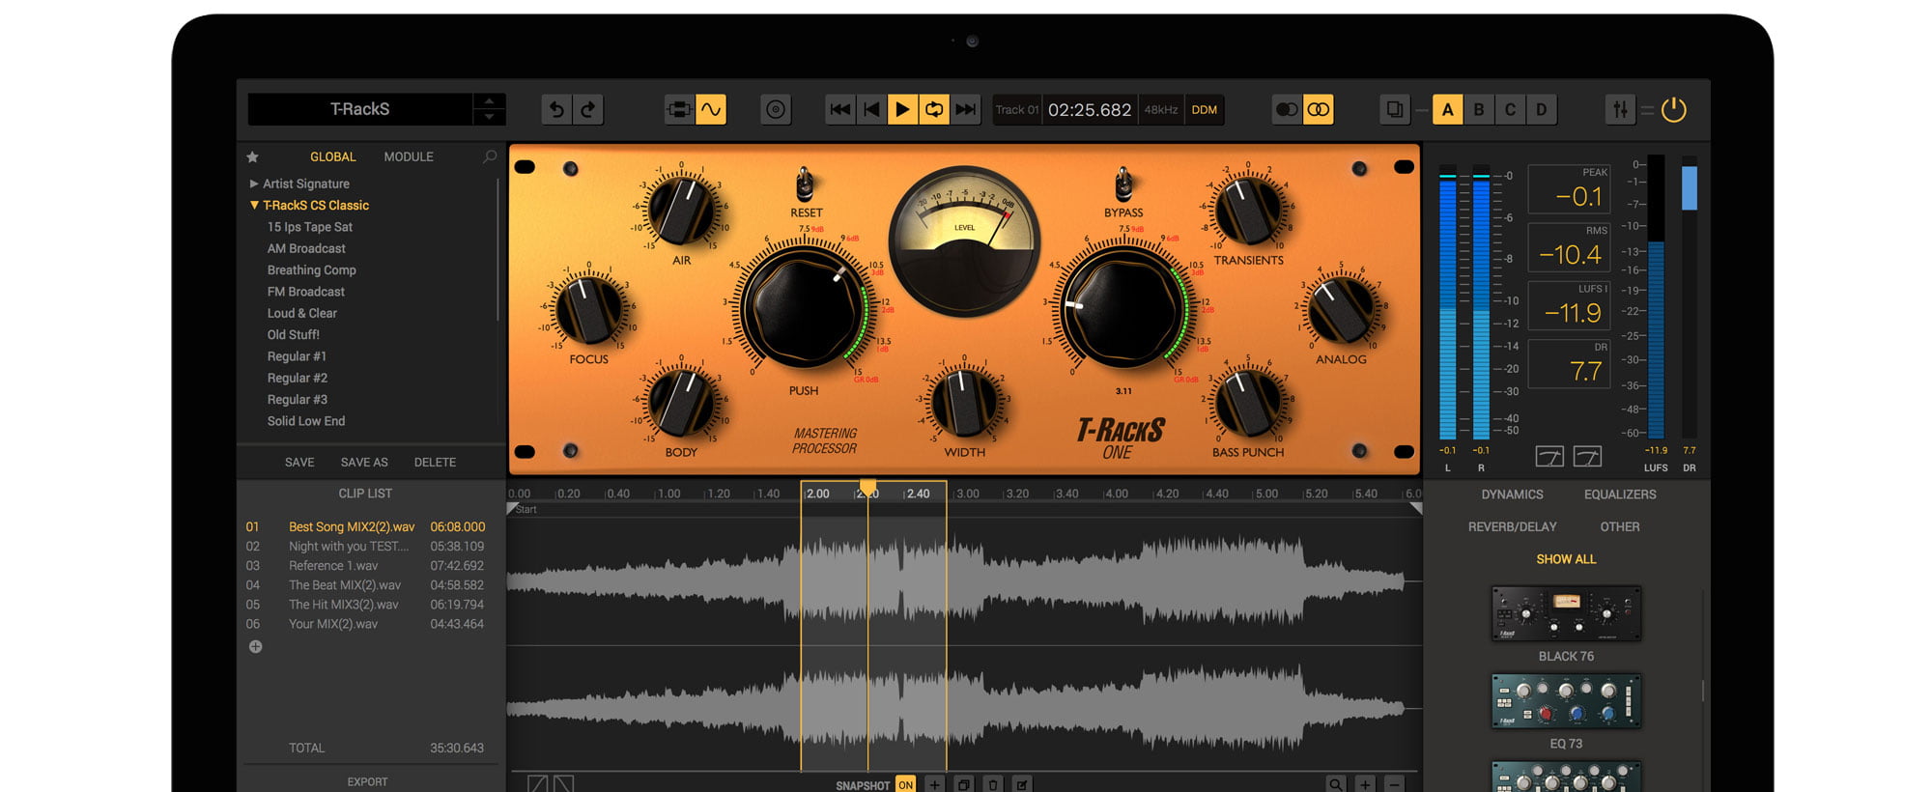Screen dimensions: 1932x792
Task: Skip to the next track
Action: 965,110
